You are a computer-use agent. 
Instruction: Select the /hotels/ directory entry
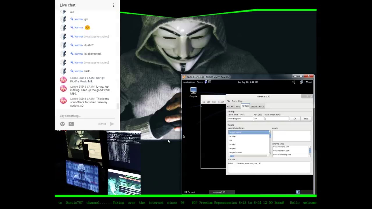pos(248,145)
